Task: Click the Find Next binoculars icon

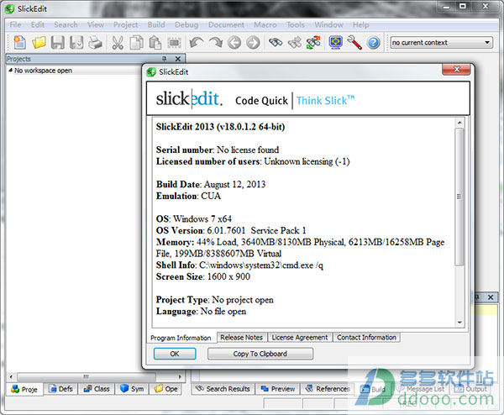Action: (295, 43)
